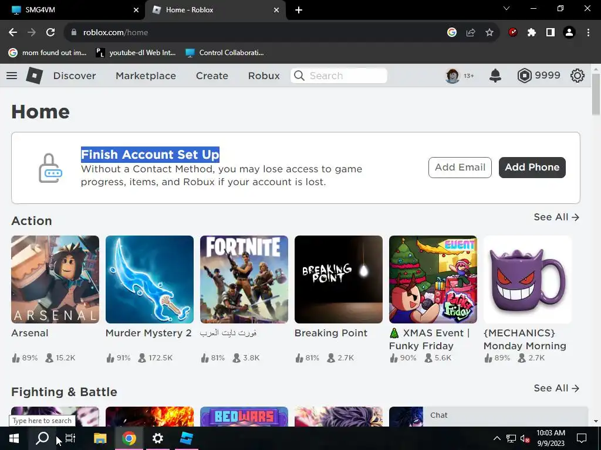The image size is (601, 450).
Task: Bookmark this page with the star icon
Action: pos(489,33)
